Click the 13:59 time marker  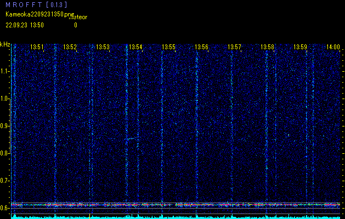point(301,47)
